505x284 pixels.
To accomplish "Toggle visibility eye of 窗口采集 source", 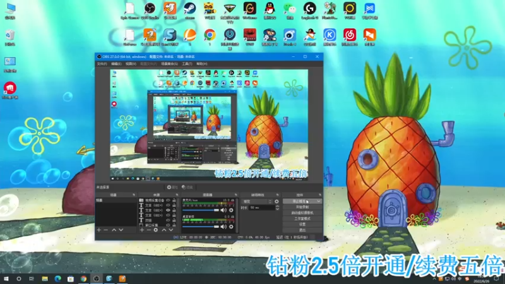I will [168, 225].
